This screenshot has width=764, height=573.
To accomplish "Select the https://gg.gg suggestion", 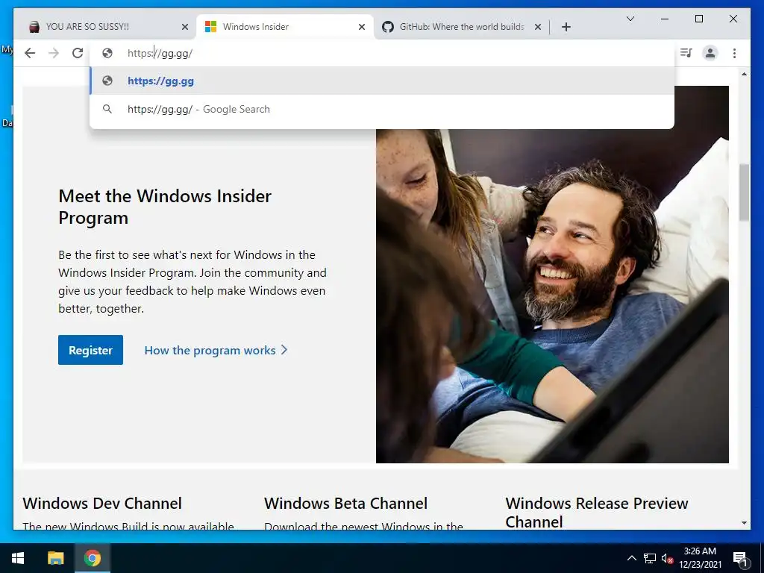I will 382,81.
